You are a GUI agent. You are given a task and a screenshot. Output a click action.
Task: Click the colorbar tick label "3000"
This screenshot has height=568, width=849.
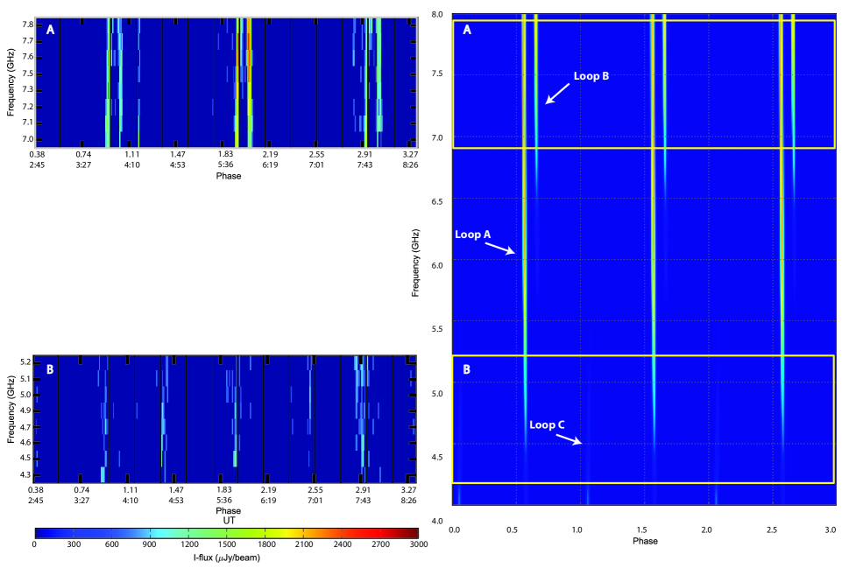(419, 544)
